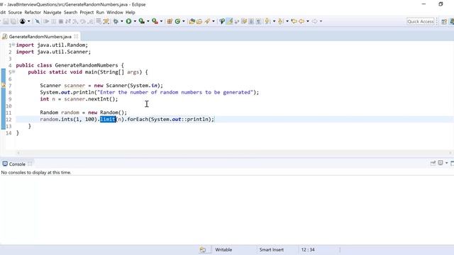Click the Writable status entry
This screenshot has width=454, height=255.
click(223, 250)
